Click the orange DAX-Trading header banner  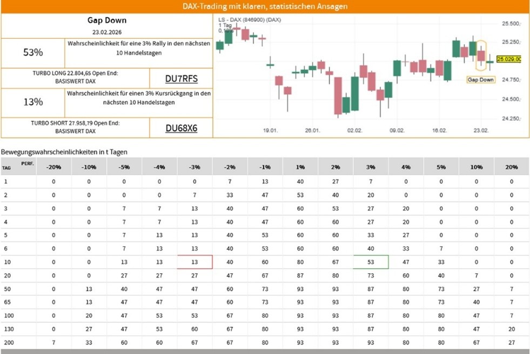pyautogui.click(x=265, y=6)
